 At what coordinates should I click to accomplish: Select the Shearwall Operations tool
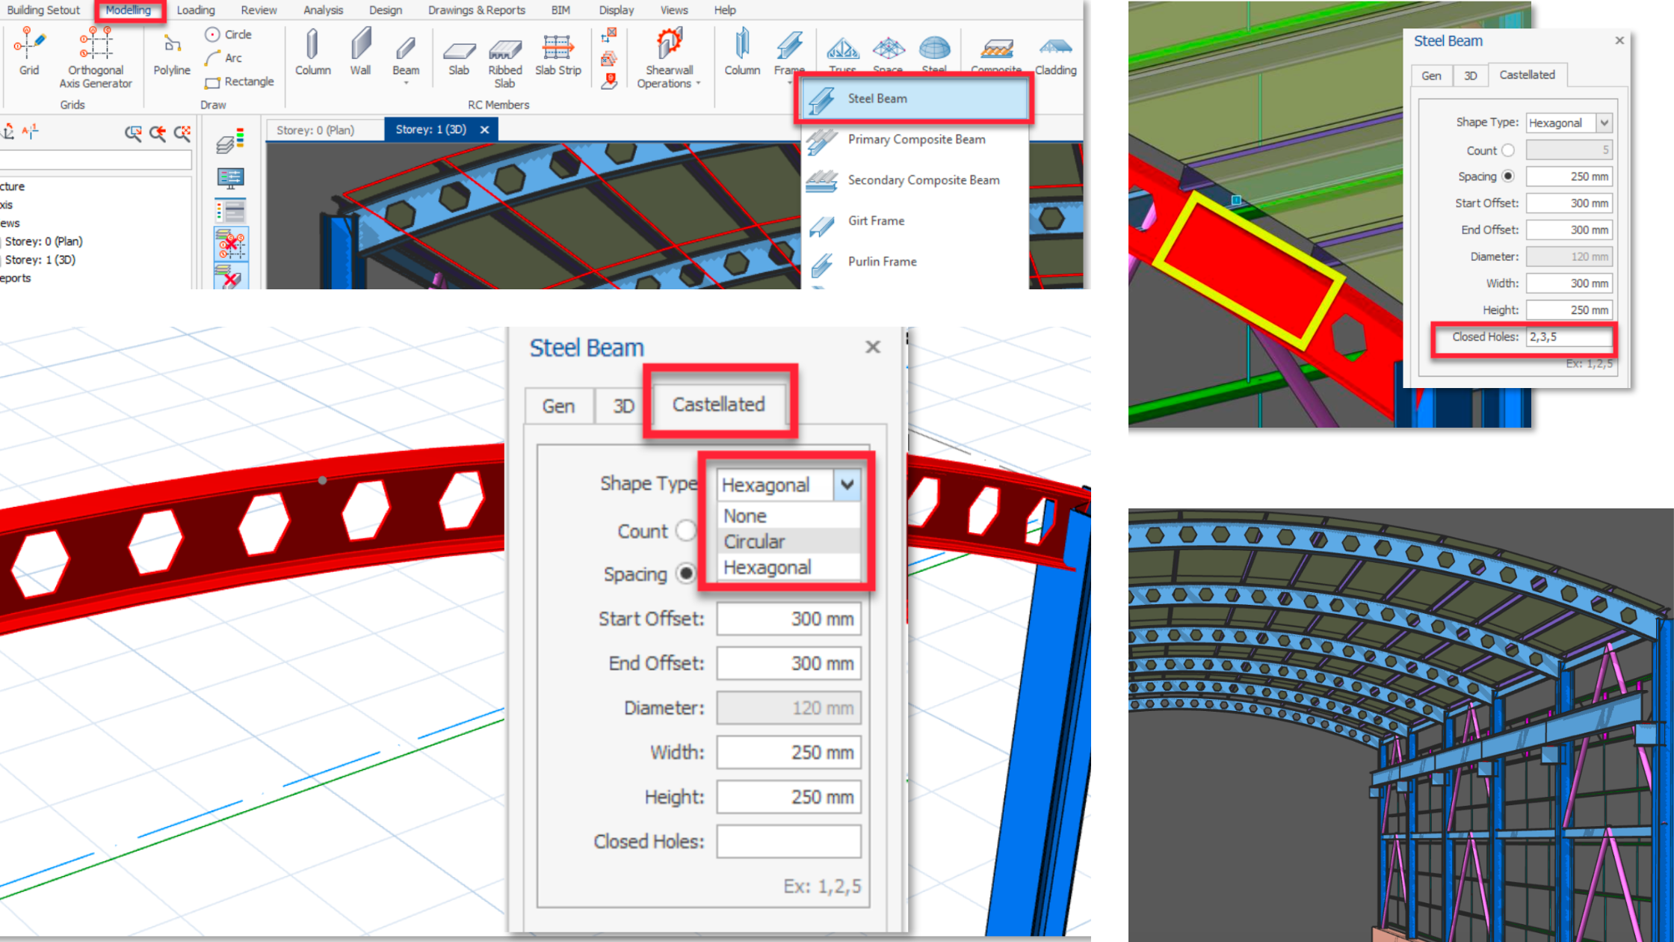tap(664, 55)
